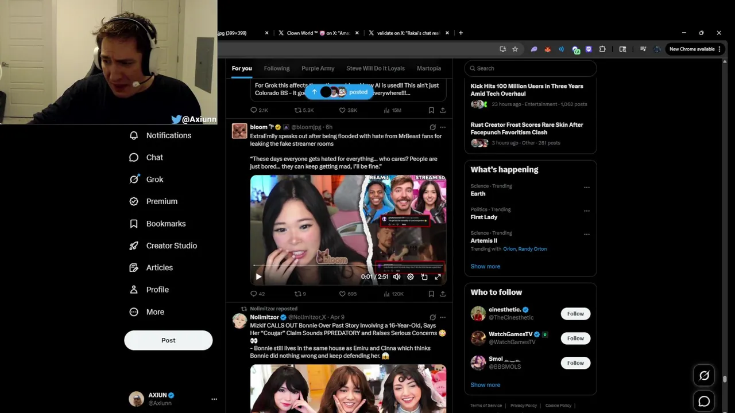Screen dimensions: 735x413
Task: Open Articles from the sidebar
Action: (151, 267)
